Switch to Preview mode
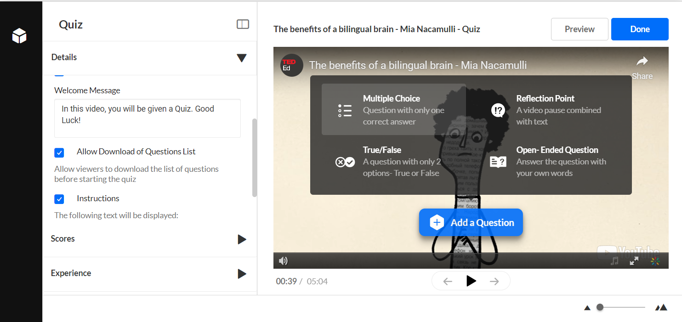Image resolution: width=682 pixels, height=322 pixels. tap(580, 29)
